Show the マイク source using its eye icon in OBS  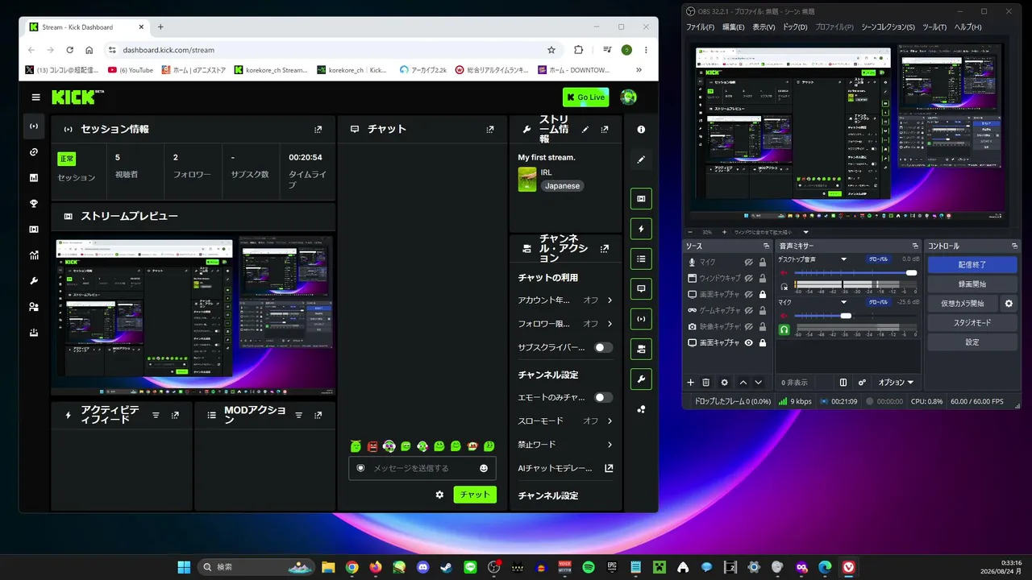click(x=748, y=262)
